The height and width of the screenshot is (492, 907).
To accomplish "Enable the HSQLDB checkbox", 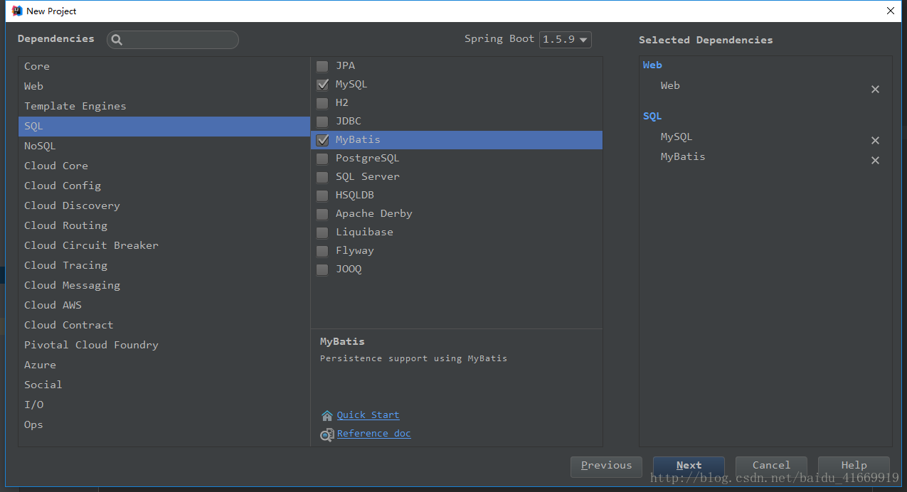I will pyautogui.click(x=322, y=196).
